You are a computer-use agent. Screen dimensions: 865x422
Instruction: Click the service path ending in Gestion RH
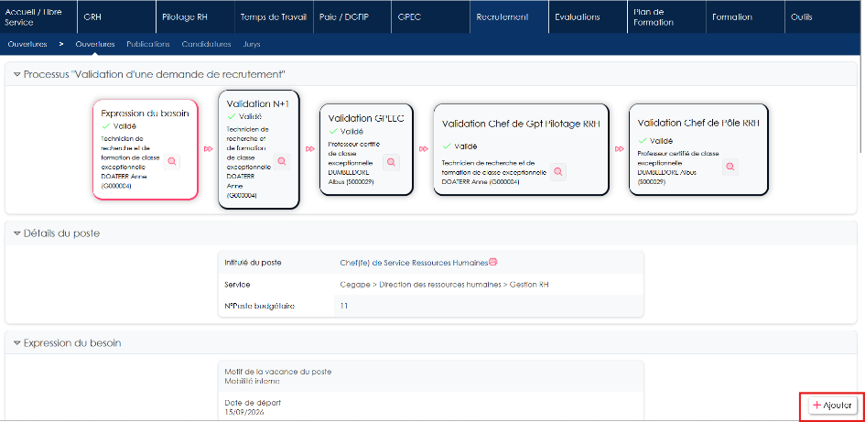(x=445, y=285)
